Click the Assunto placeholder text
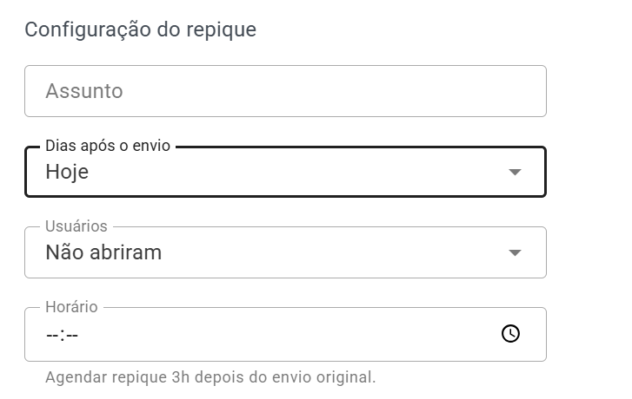 coord(84,91)
